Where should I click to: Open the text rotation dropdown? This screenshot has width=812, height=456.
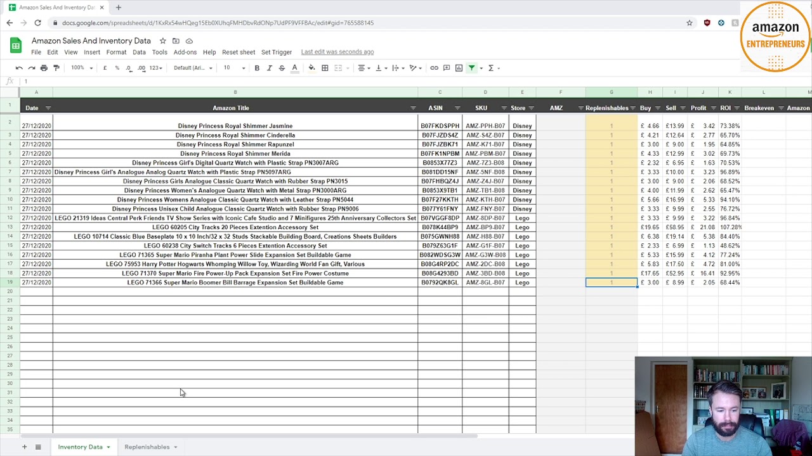(415, 68)
